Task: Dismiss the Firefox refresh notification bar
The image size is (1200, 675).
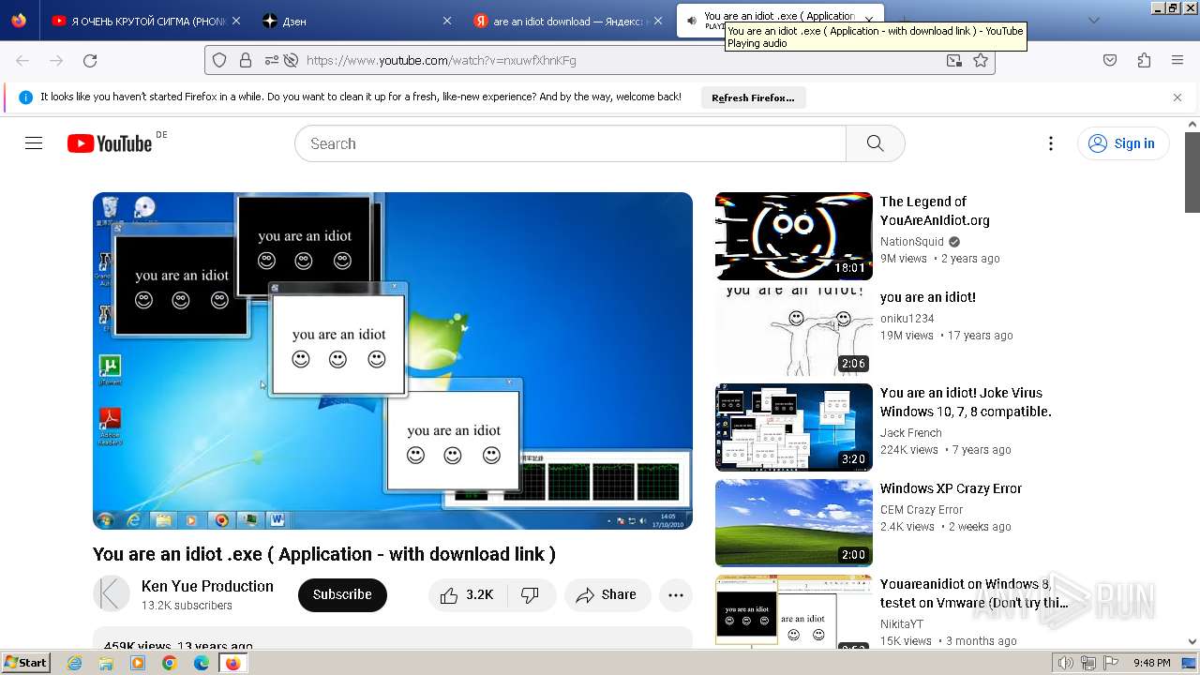Action: click(1177, 97)
